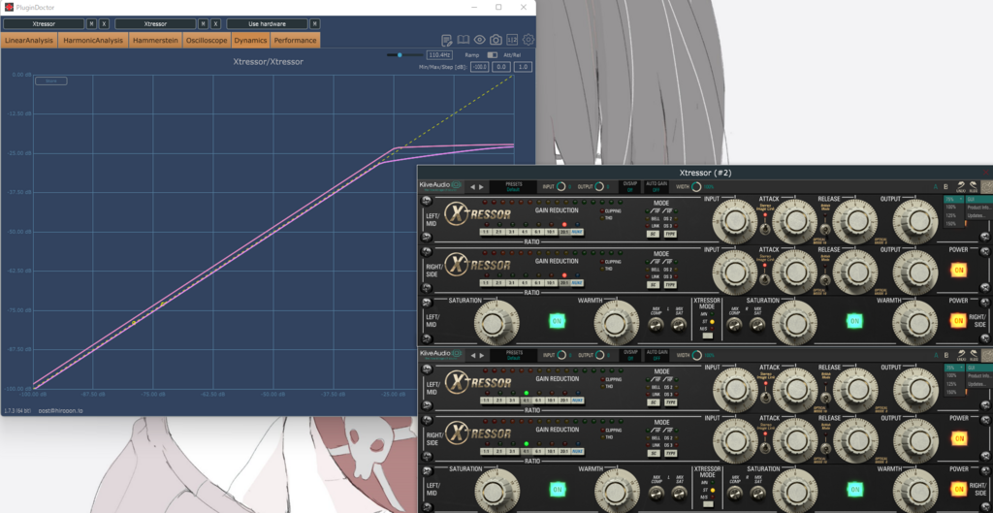Screen dimensions: 993x513
Task: Open the preset notes editor icon in PluginDoctor
Action: [x=447, y=40]
